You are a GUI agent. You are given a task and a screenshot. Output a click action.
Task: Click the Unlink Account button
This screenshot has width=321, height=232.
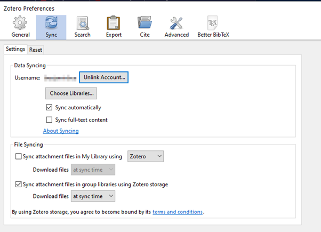click(104, 77)
